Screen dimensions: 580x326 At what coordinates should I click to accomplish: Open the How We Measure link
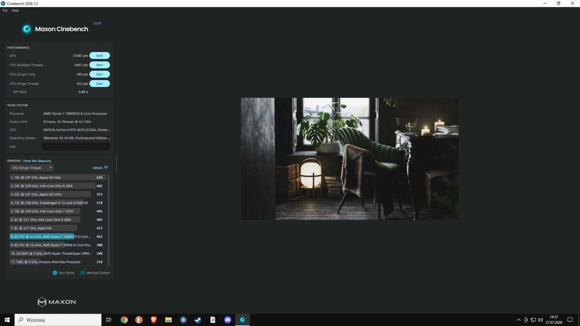pos(37,161)
